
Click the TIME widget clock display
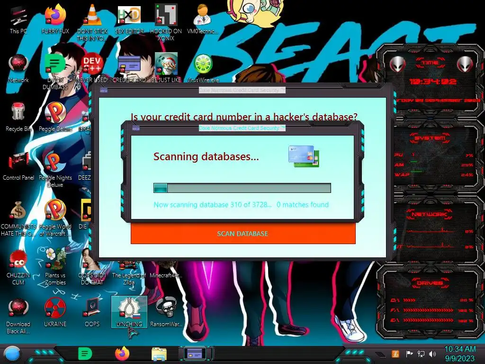click(432, 82)
